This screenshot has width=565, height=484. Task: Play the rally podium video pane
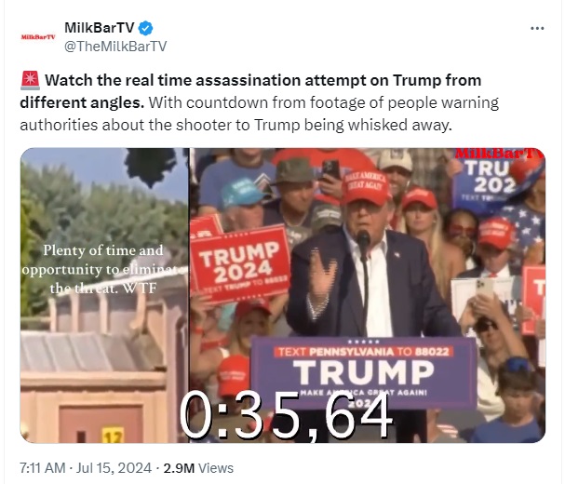click(x=368, y=295)
